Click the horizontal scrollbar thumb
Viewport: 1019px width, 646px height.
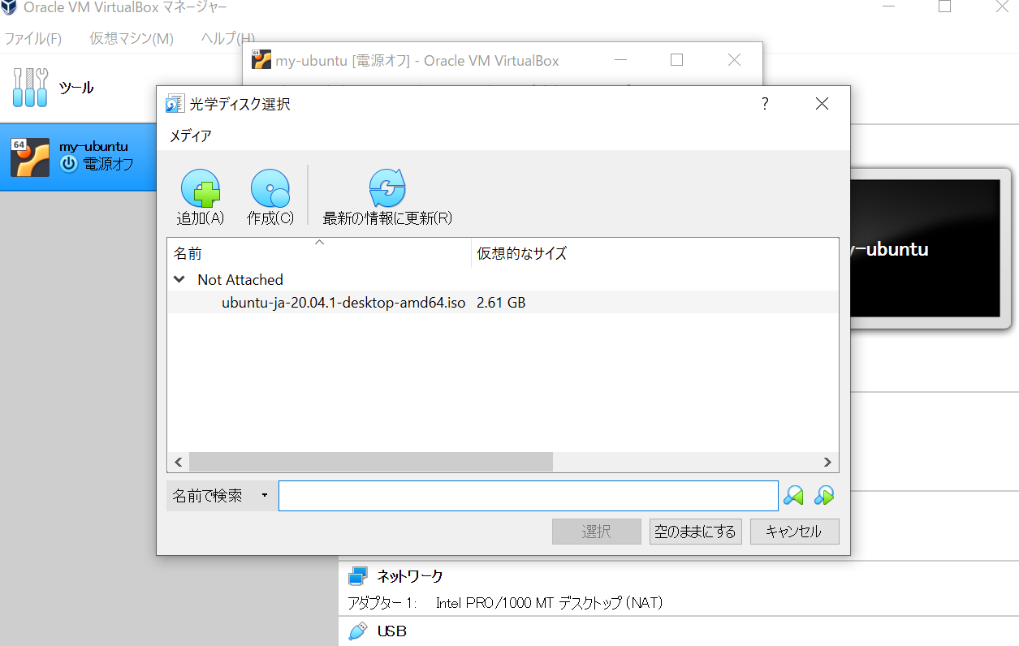point(371,462)
